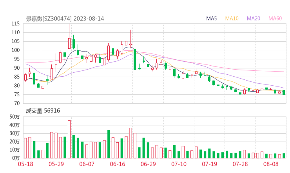Click the MA5 legend label

(x=211, y=18)
